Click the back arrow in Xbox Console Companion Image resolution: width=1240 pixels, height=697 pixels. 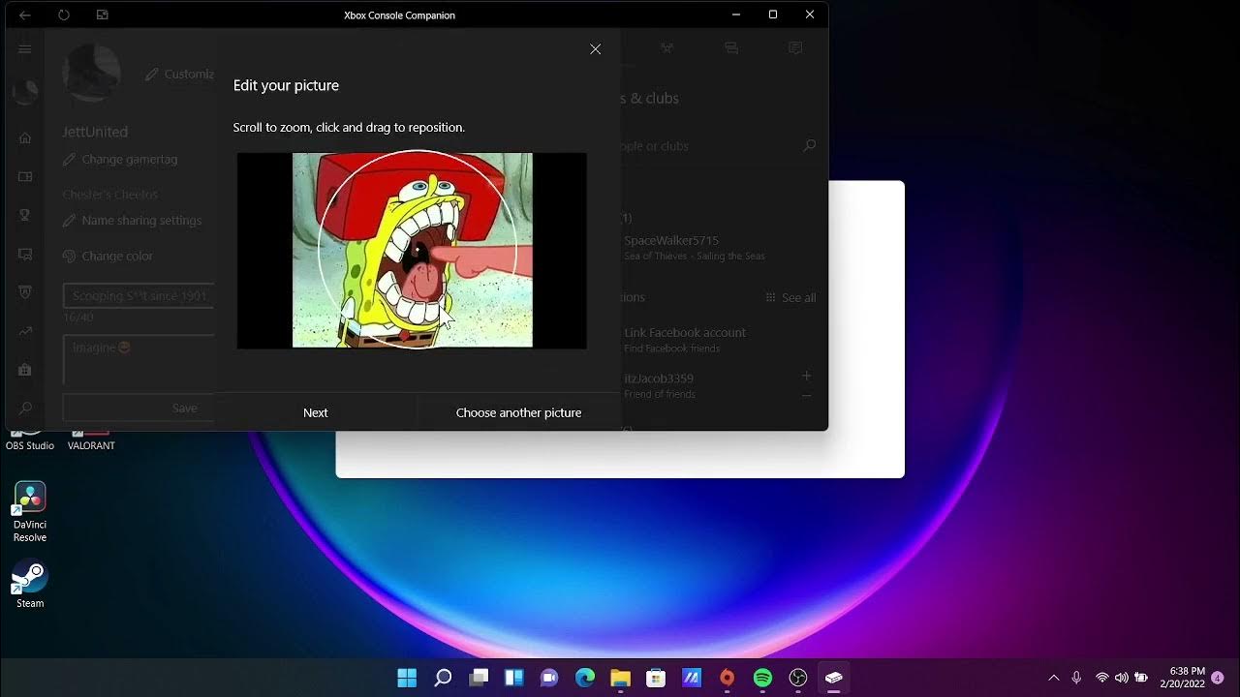(x=25, y=15)
